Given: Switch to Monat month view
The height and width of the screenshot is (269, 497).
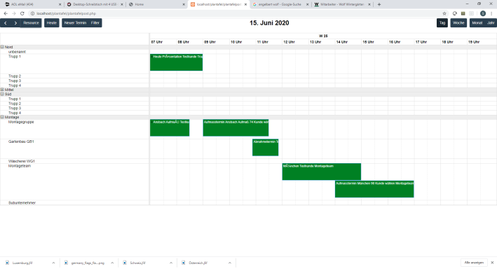Looking at the screenshot, I should pos(477,23).
